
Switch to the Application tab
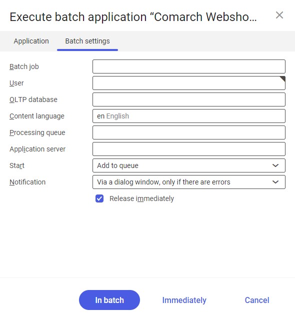pos(31,41)
